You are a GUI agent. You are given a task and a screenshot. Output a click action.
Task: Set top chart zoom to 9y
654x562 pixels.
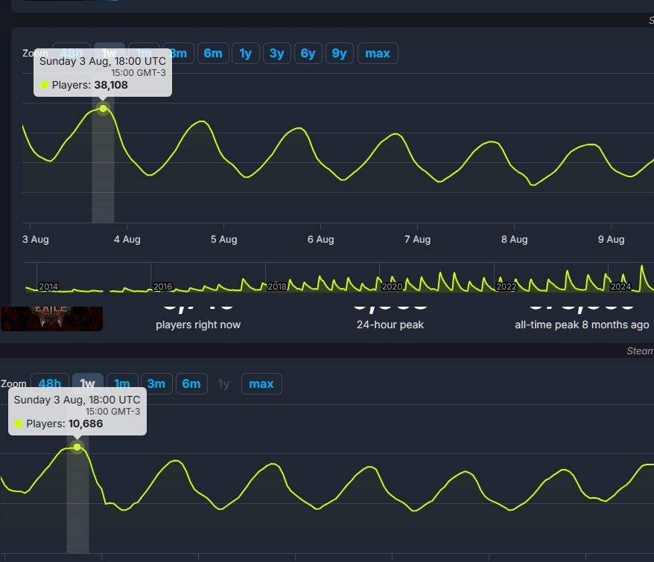(340, 54)
